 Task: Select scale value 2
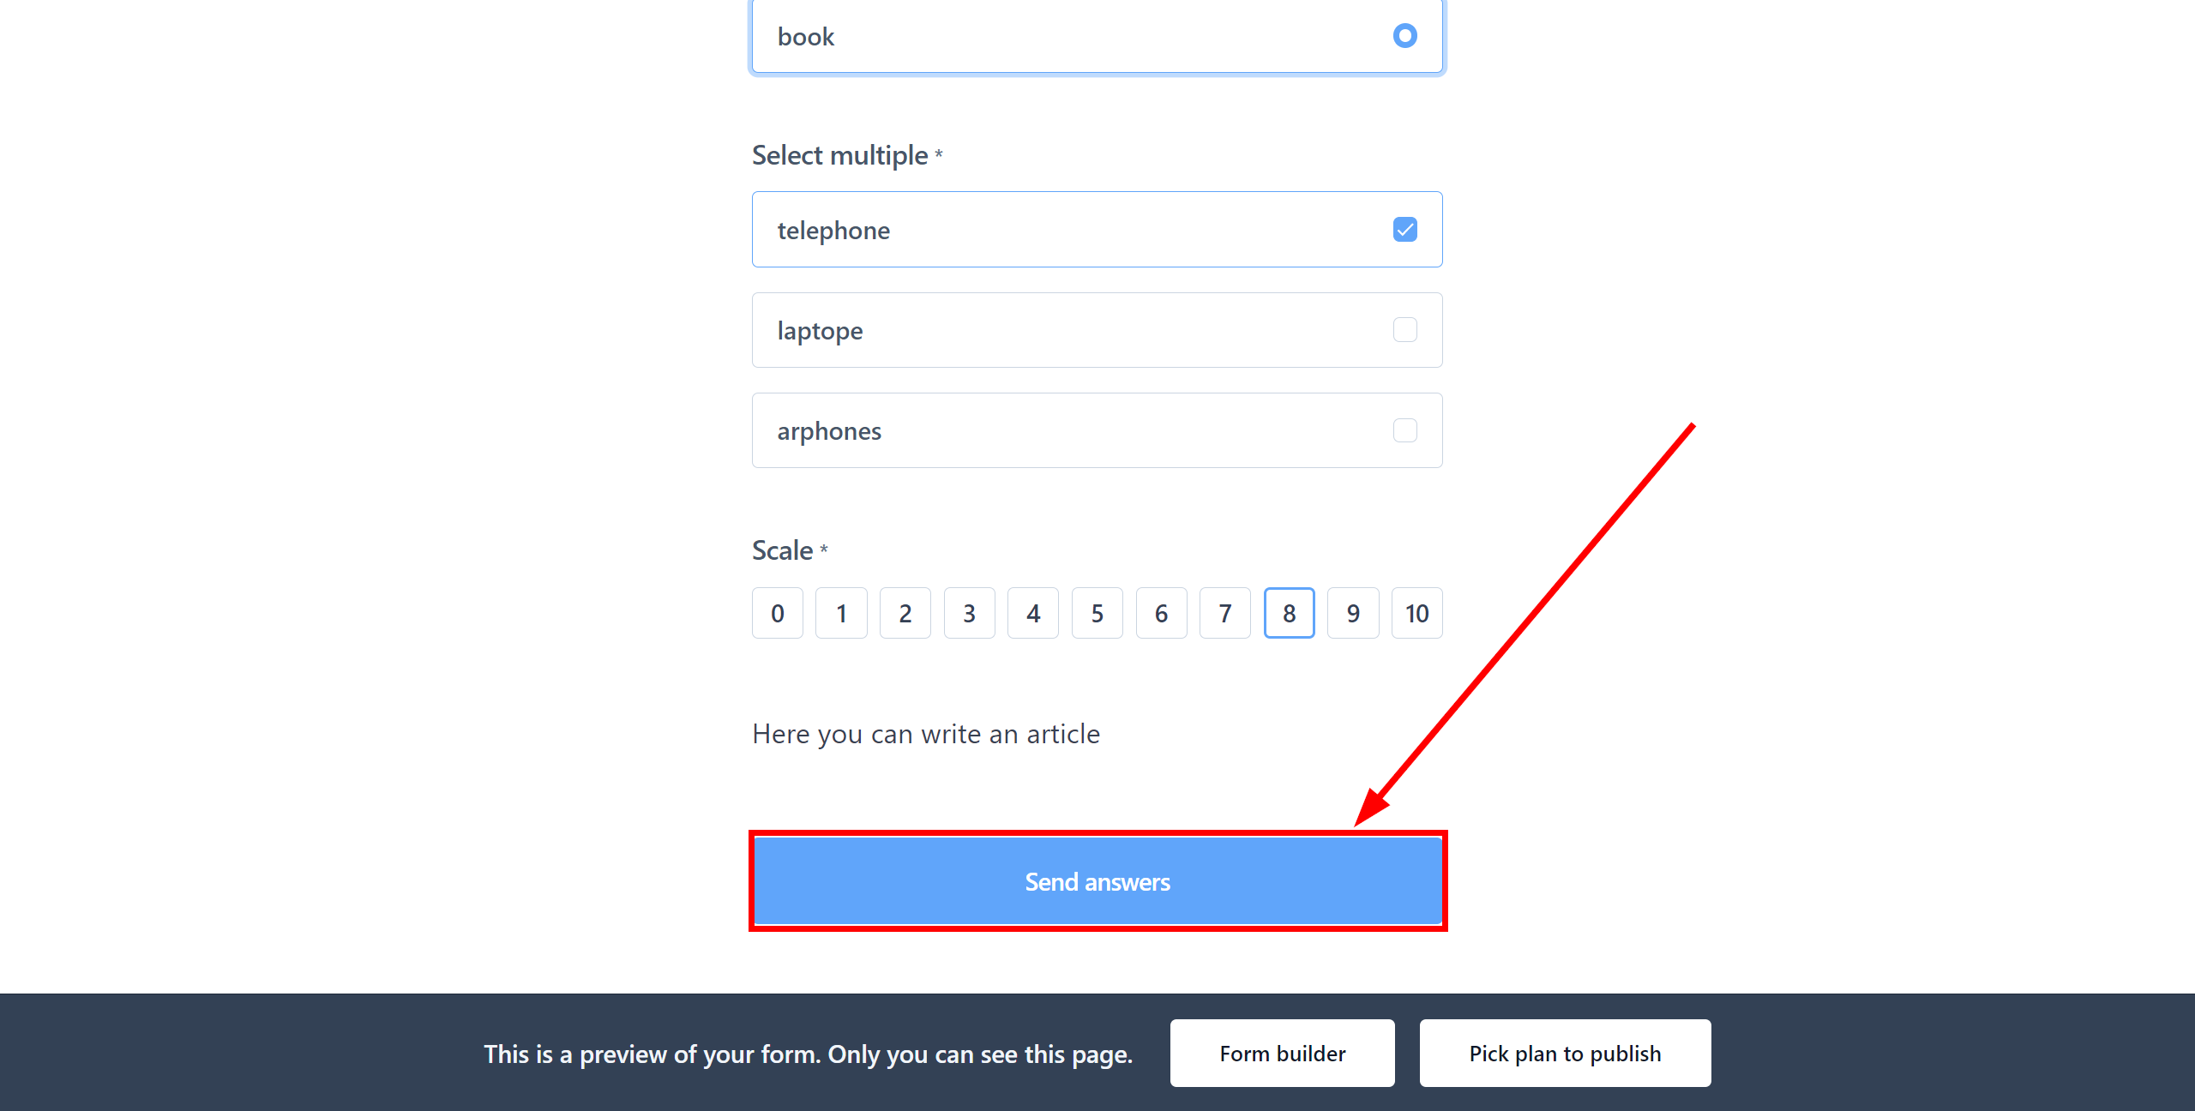[x=904, y=612]
